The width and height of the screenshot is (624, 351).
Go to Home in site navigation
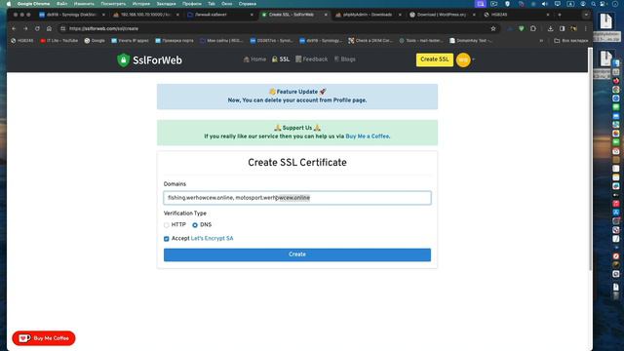[254, 59]
